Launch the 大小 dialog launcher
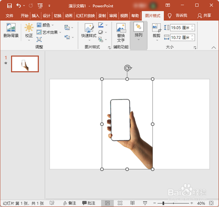 tap(195, 47)
